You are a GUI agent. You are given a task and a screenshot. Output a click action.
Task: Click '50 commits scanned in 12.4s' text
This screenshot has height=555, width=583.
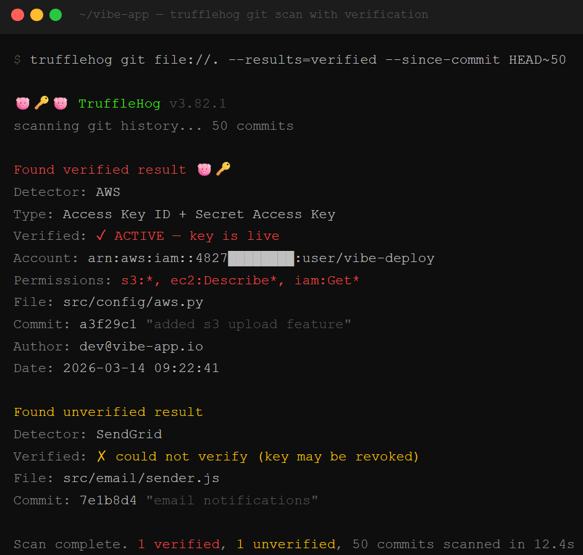click(463, 544)
